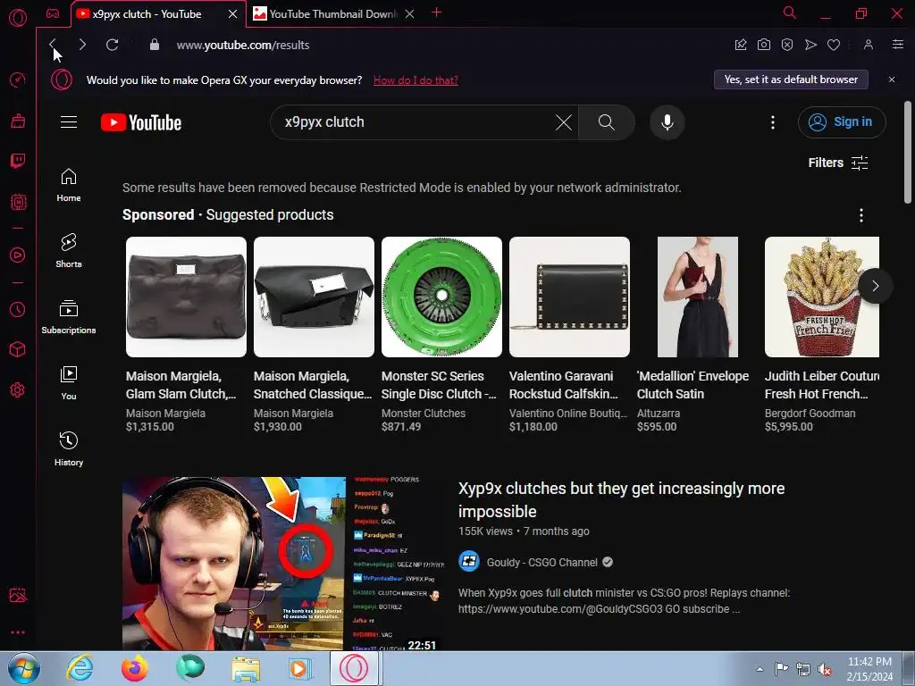Screen dimensions: 915x686
Task: Submit search with magnifier button
Action: pyautogui.click(x=607, y=122)
